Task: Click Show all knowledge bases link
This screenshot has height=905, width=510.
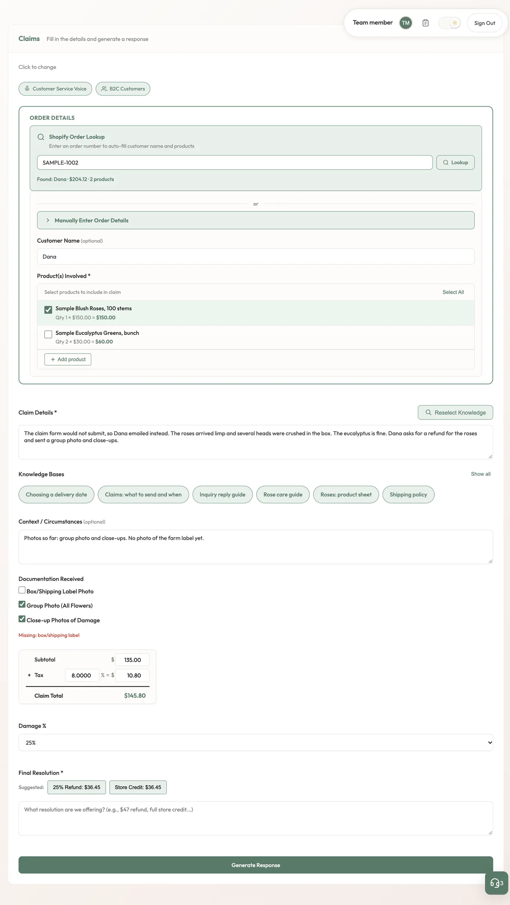Action: (481, 474)
